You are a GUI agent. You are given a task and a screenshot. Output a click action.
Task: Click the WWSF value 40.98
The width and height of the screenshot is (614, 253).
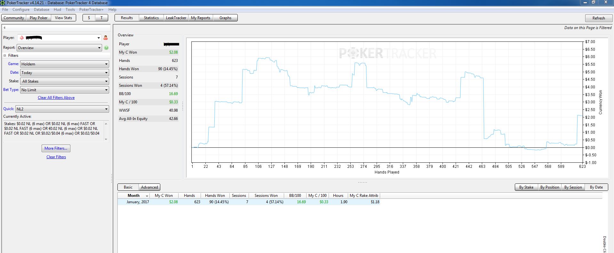pos(173,110)
